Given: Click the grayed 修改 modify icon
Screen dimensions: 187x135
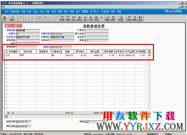Looking at the screenshot, I should 20,18.
